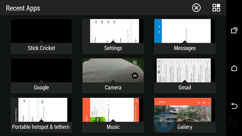
Task: Tap the Back navigation arrow
Action: 234,106
